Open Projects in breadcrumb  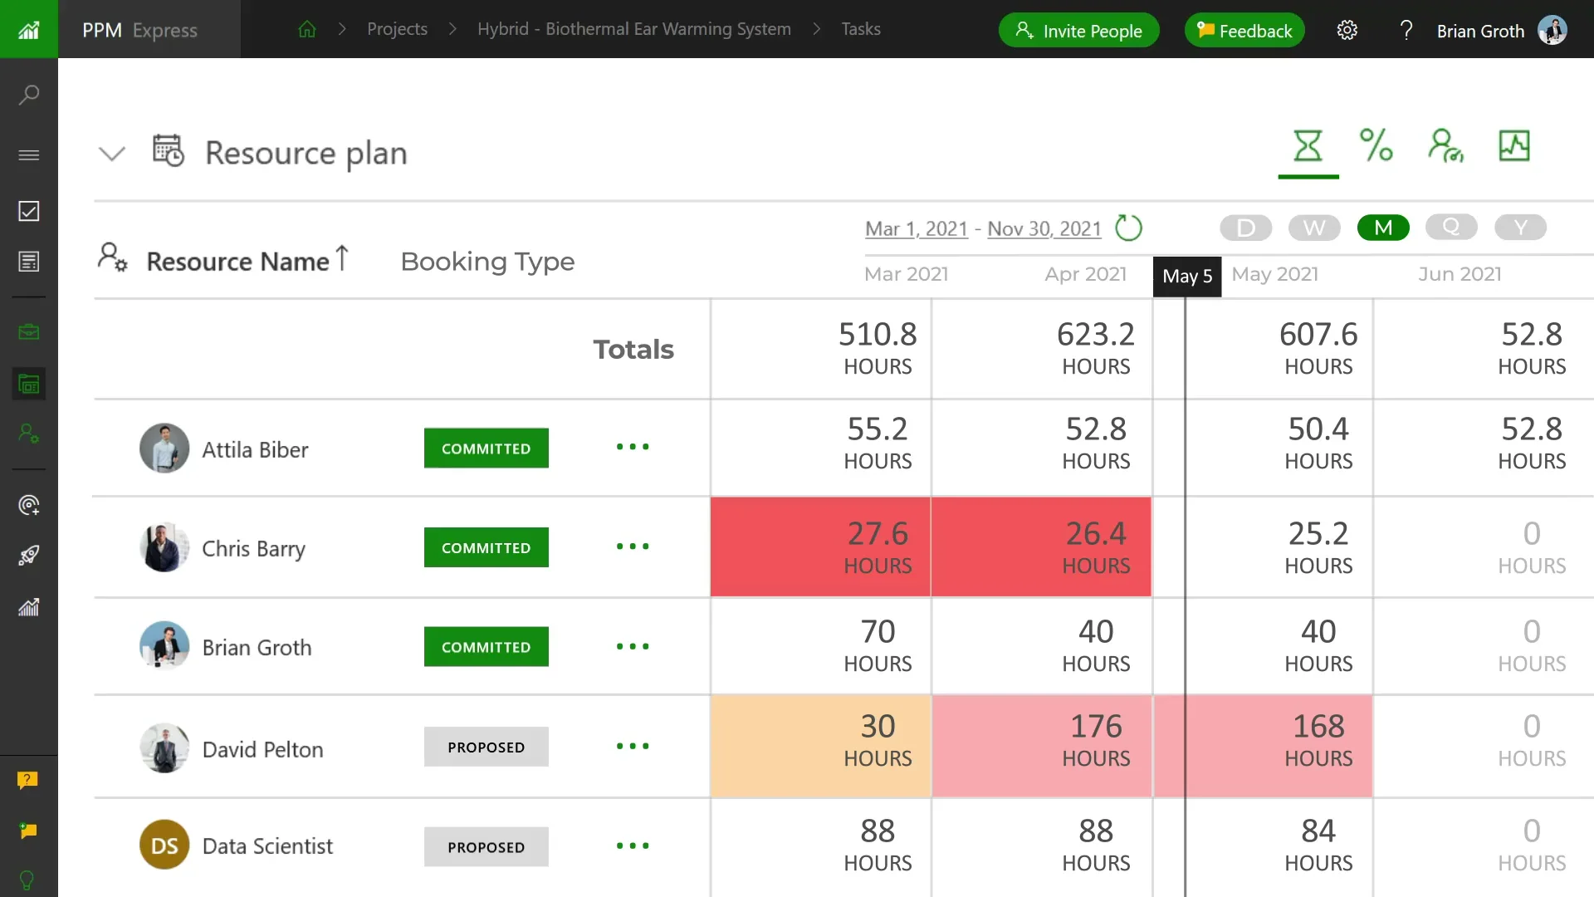coord(397,29)
